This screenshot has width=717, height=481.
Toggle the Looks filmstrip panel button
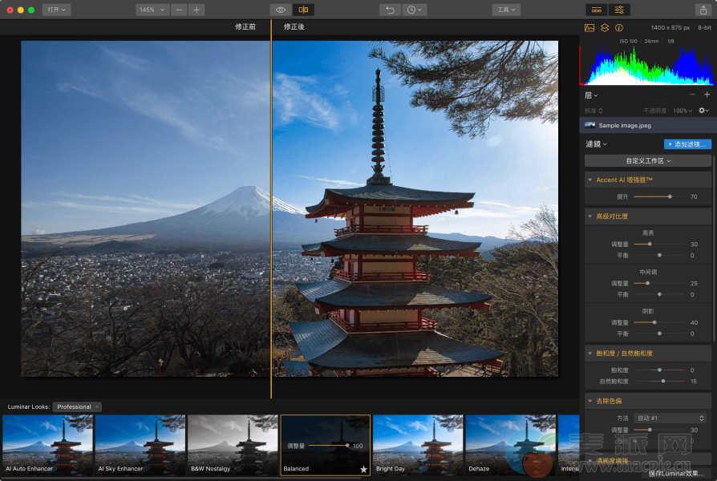(595, 10)
